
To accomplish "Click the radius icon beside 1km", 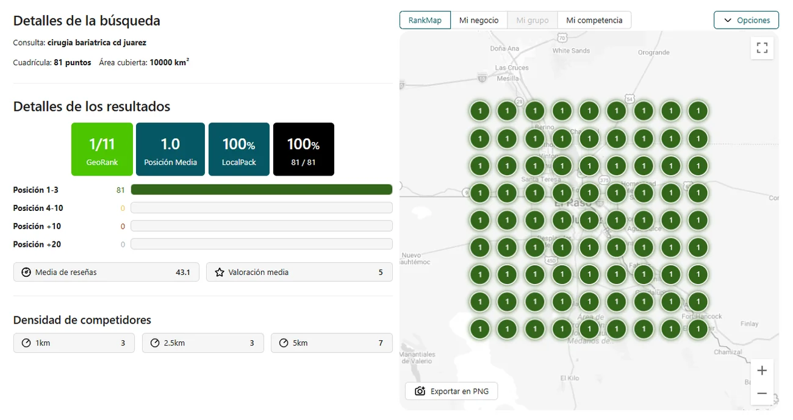I will pyautogui.click(x=26, y=343).
